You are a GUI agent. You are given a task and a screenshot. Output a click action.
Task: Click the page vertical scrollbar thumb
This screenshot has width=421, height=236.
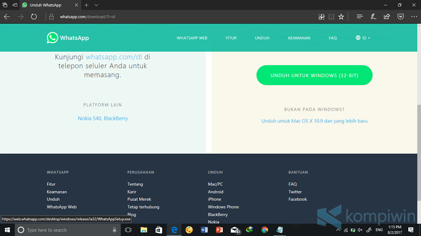point(419,153)
